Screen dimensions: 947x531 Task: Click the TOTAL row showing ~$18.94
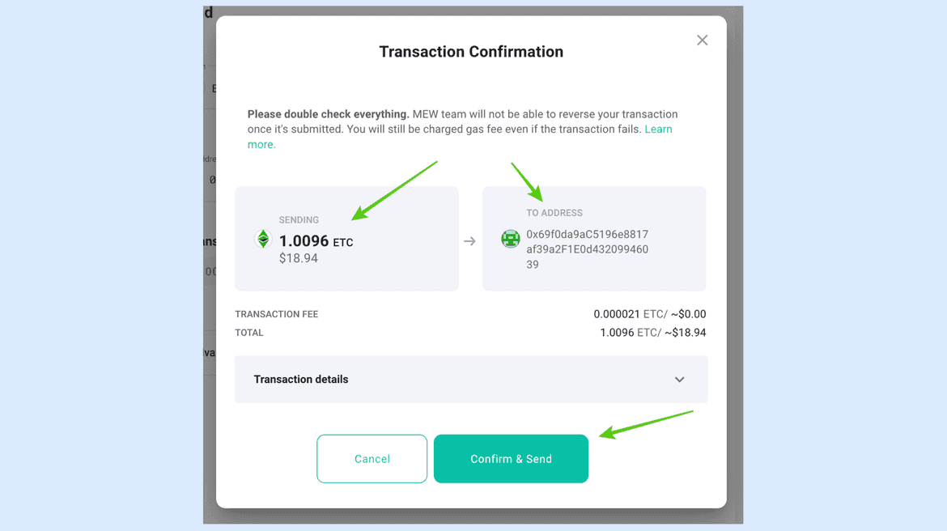click(683, 332)
